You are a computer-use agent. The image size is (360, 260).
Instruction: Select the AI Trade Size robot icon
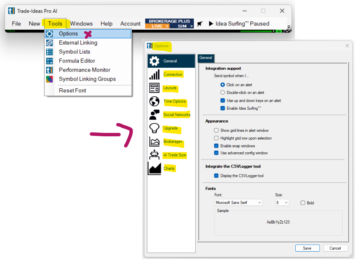coord(155,155)
